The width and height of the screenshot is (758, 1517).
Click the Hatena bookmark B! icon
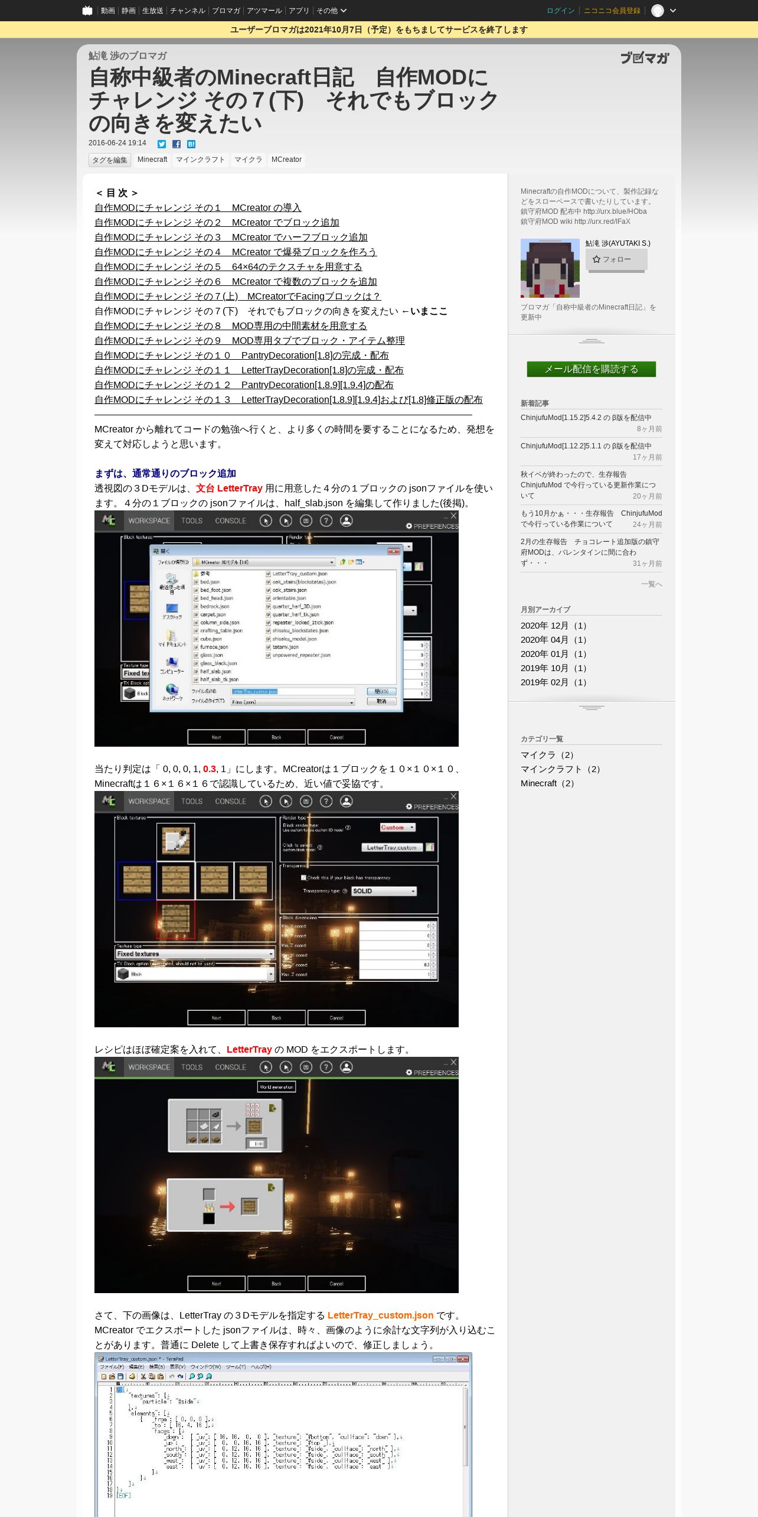click(x=191, y=144)
